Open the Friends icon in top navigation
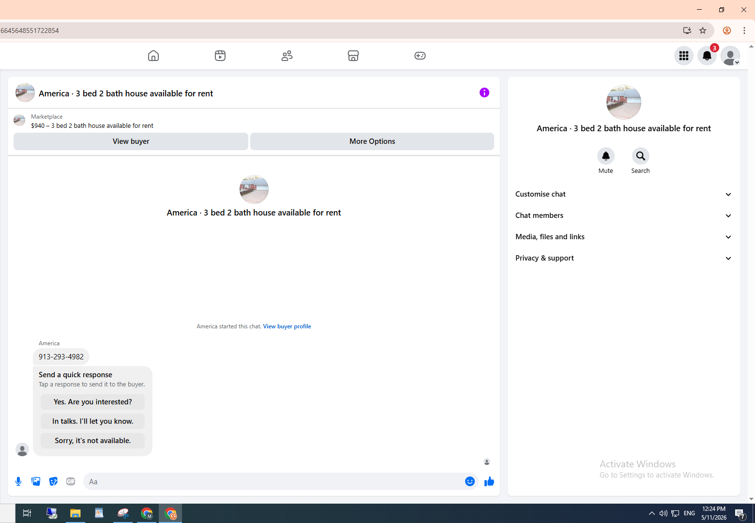The width and height of the screenshot is (755, 523). click(x=287, y=56)
